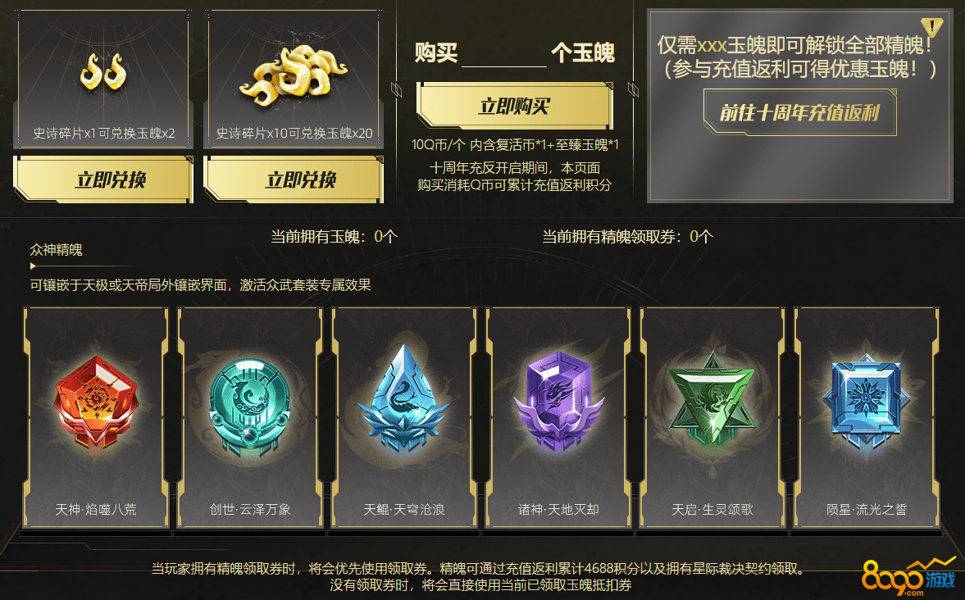This screenshot has width=965, height=600.
Task: Click the 天神·焰噬八荒 card label
Action: point(96,509)
